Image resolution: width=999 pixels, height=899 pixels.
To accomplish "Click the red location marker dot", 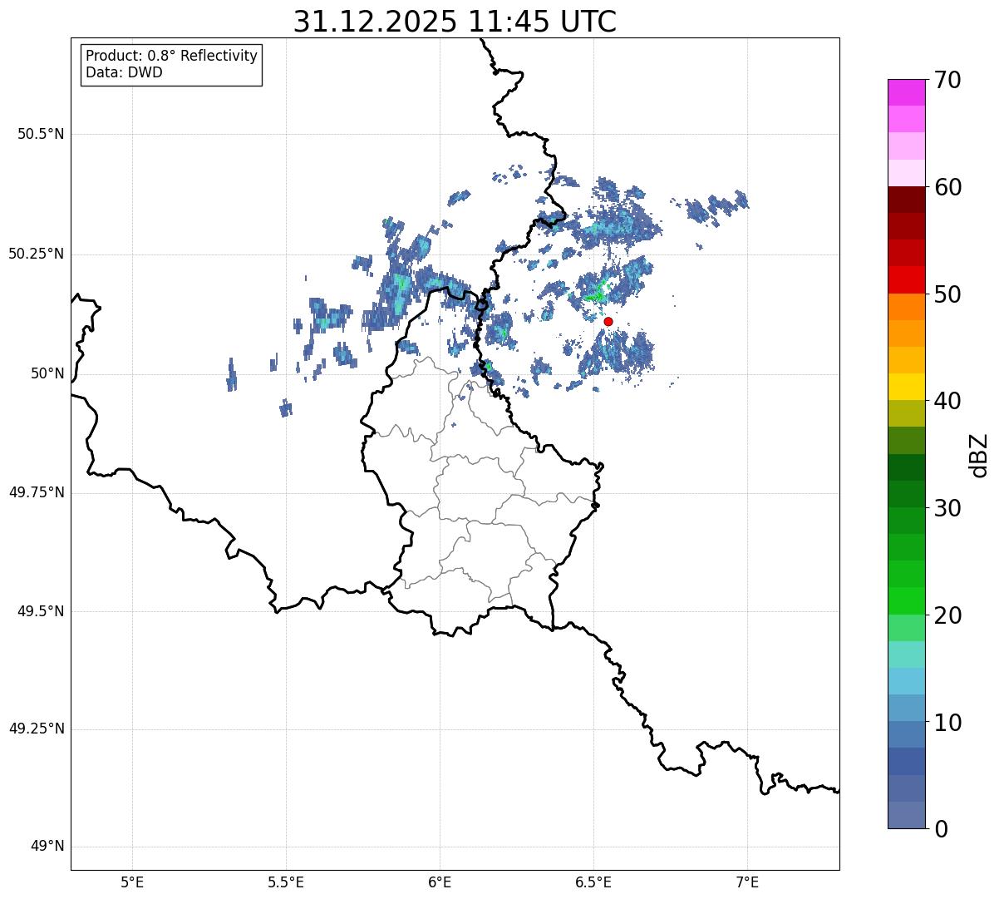I will tap(608, 322).
